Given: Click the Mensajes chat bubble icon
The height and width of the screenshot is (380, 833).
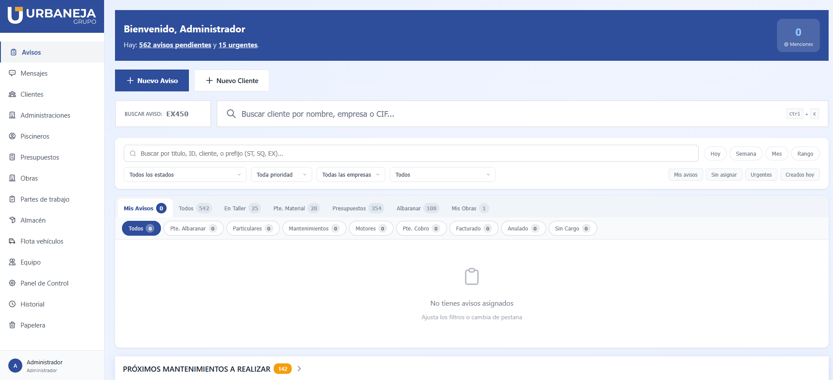Looking at the screenshot, I should tap(12, 73).
